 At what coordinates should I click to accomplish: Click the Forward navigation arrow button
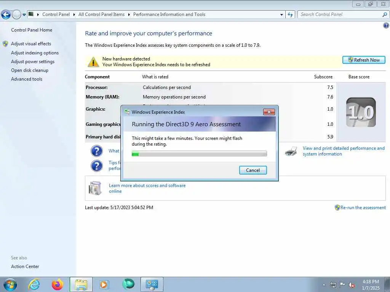(16, 15)
